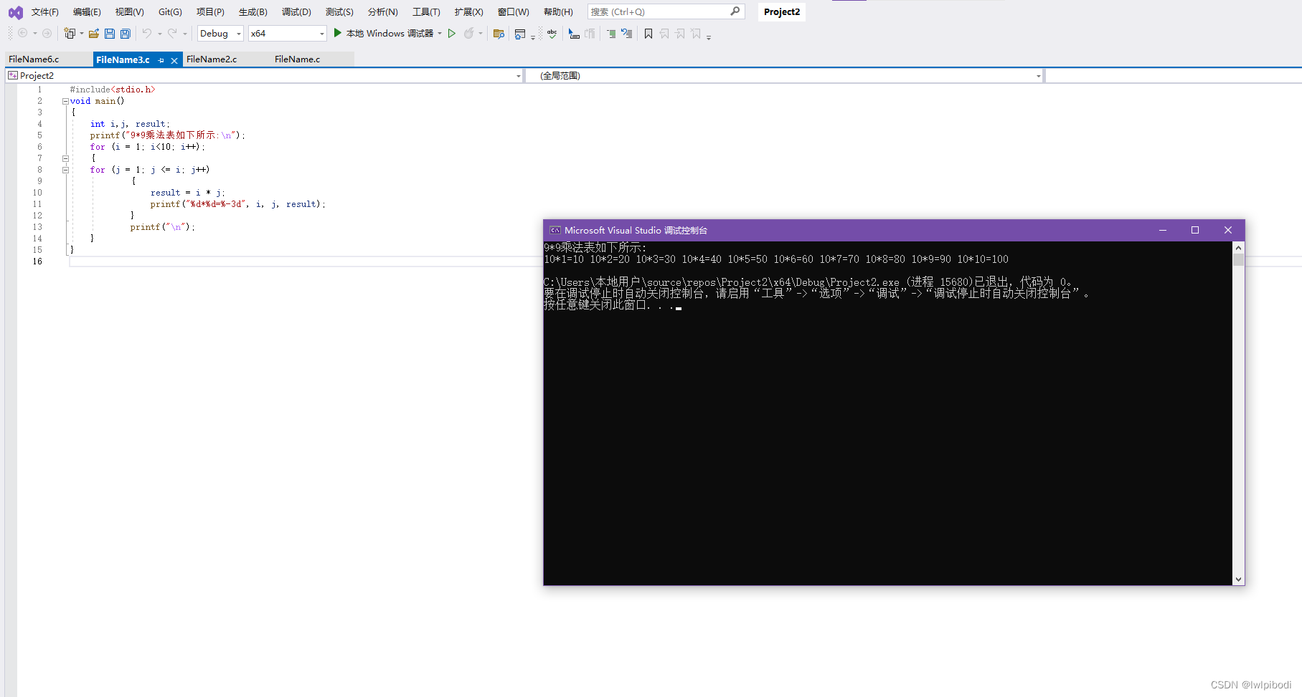This screenshot has height=697, width=1302.
Task: Open the 窗口(W) menu
Action: [x=514, y=12]
